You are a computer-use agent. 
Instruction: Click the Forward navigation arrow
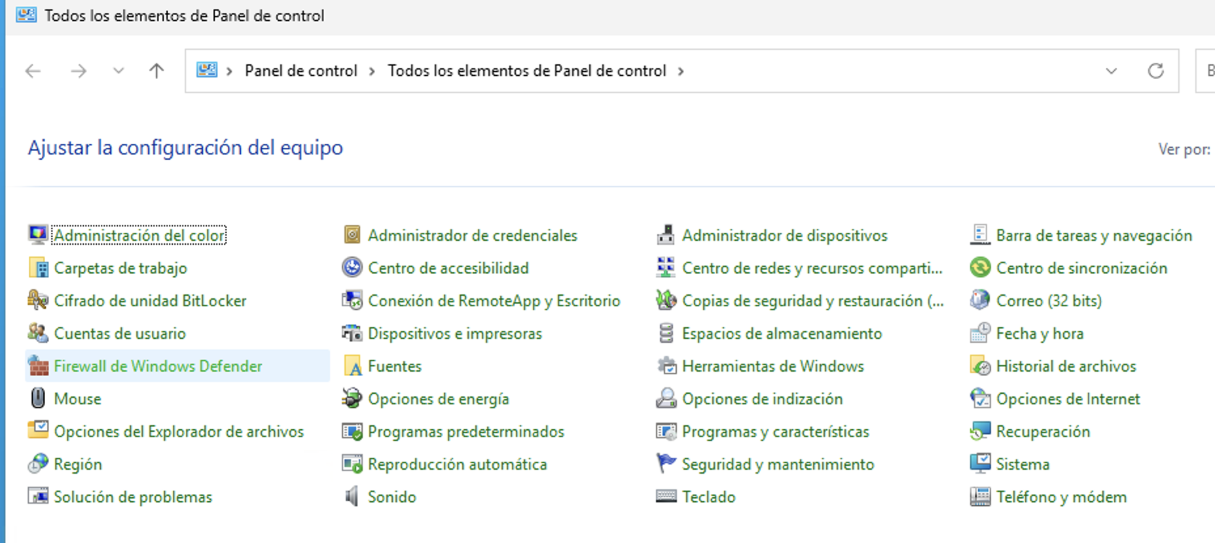79,71
